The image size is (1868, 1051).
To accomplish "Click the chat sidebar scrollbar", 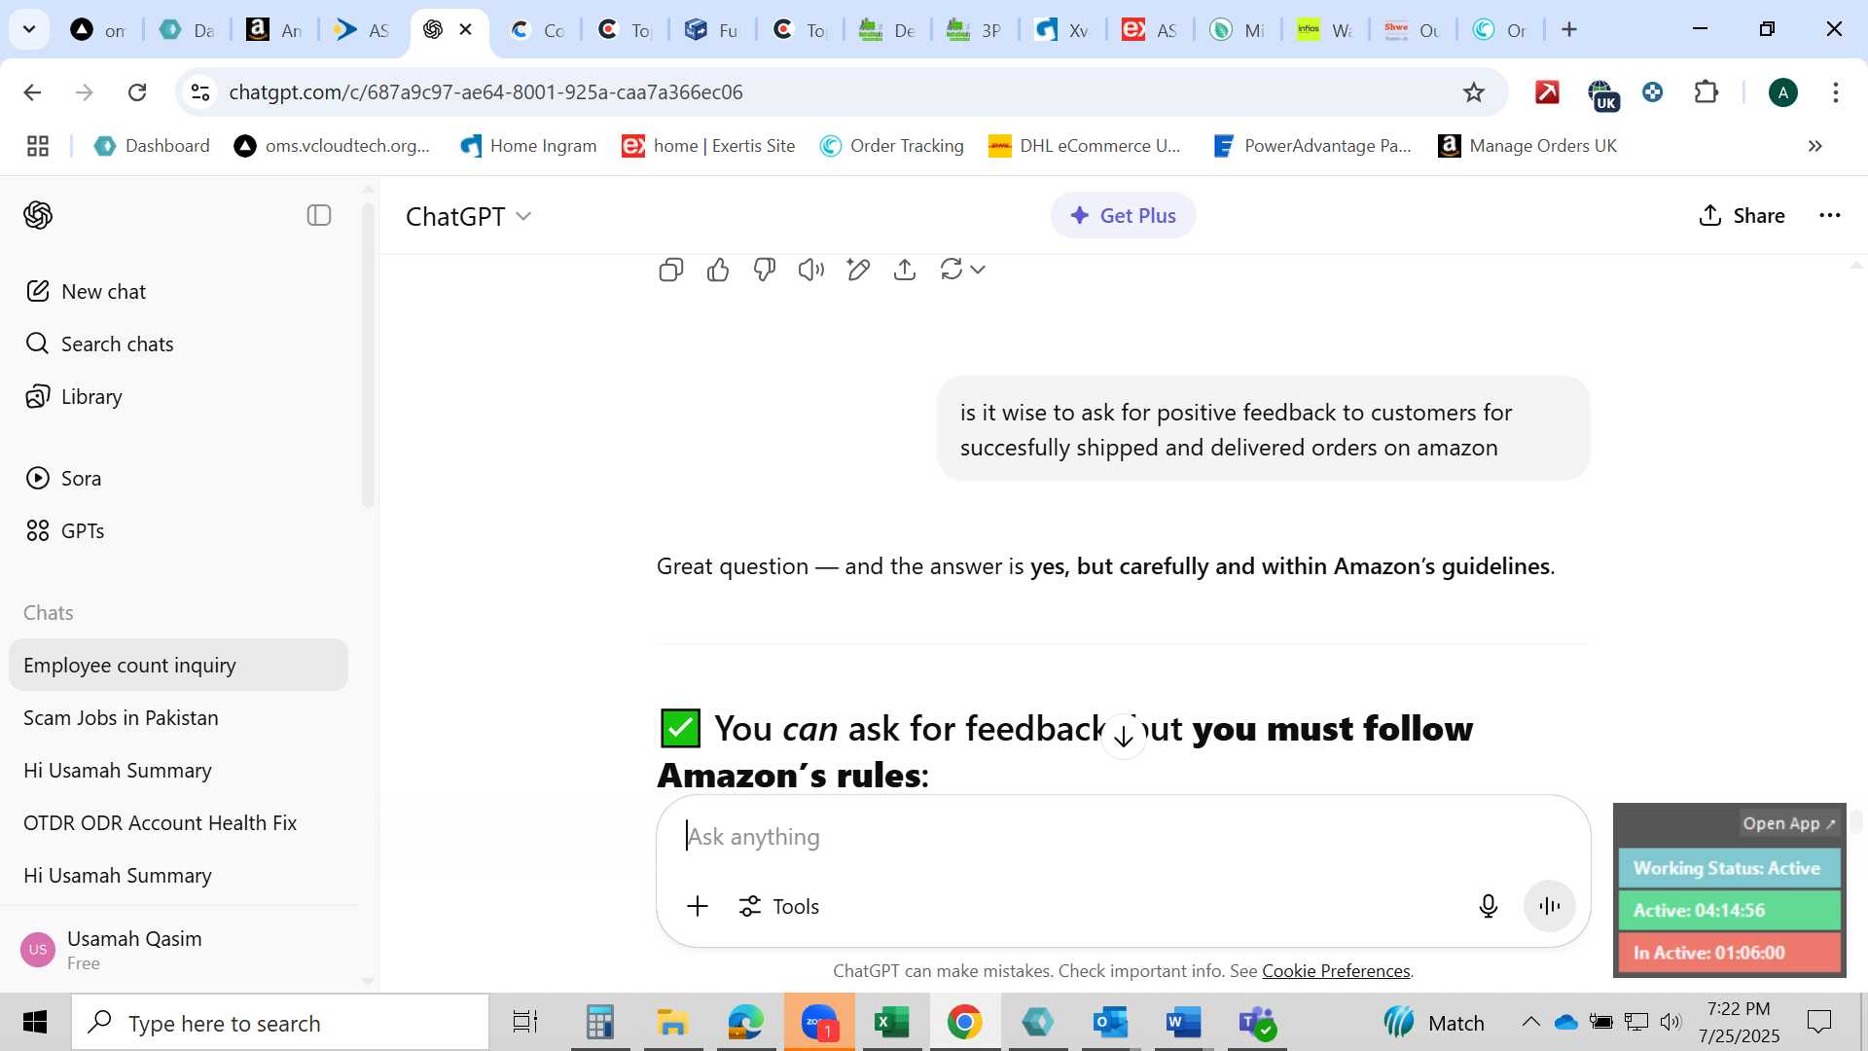I will click(x=368, y=355).
